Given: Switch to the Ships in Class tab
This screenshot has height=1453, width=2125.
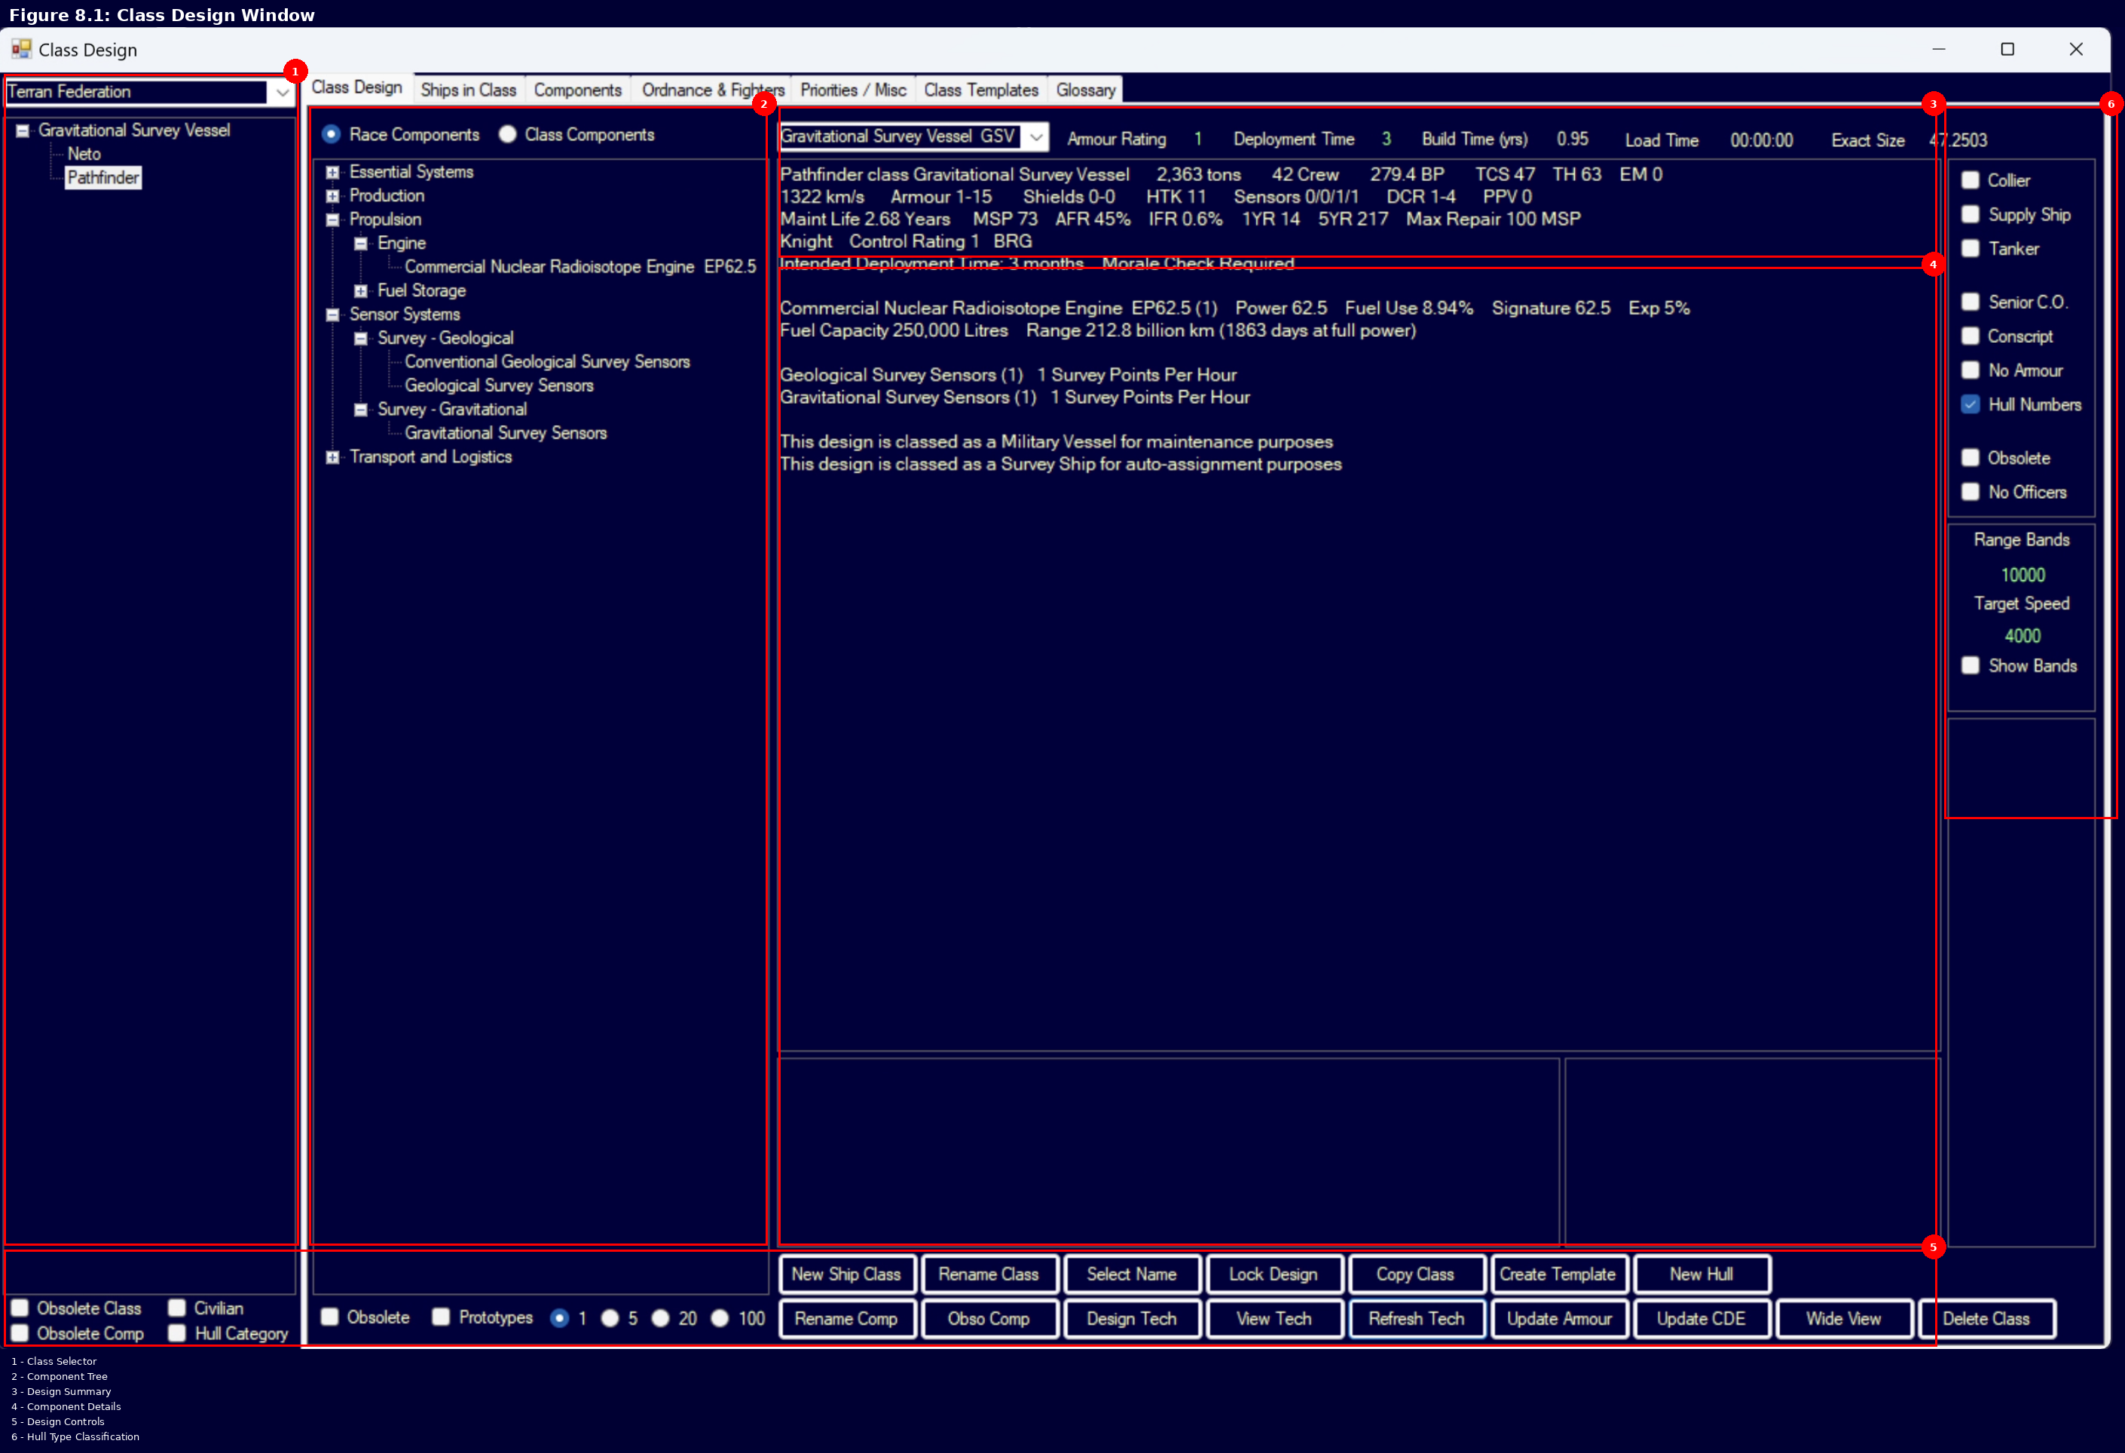Looking at the screenshot, I should [468, 89].
